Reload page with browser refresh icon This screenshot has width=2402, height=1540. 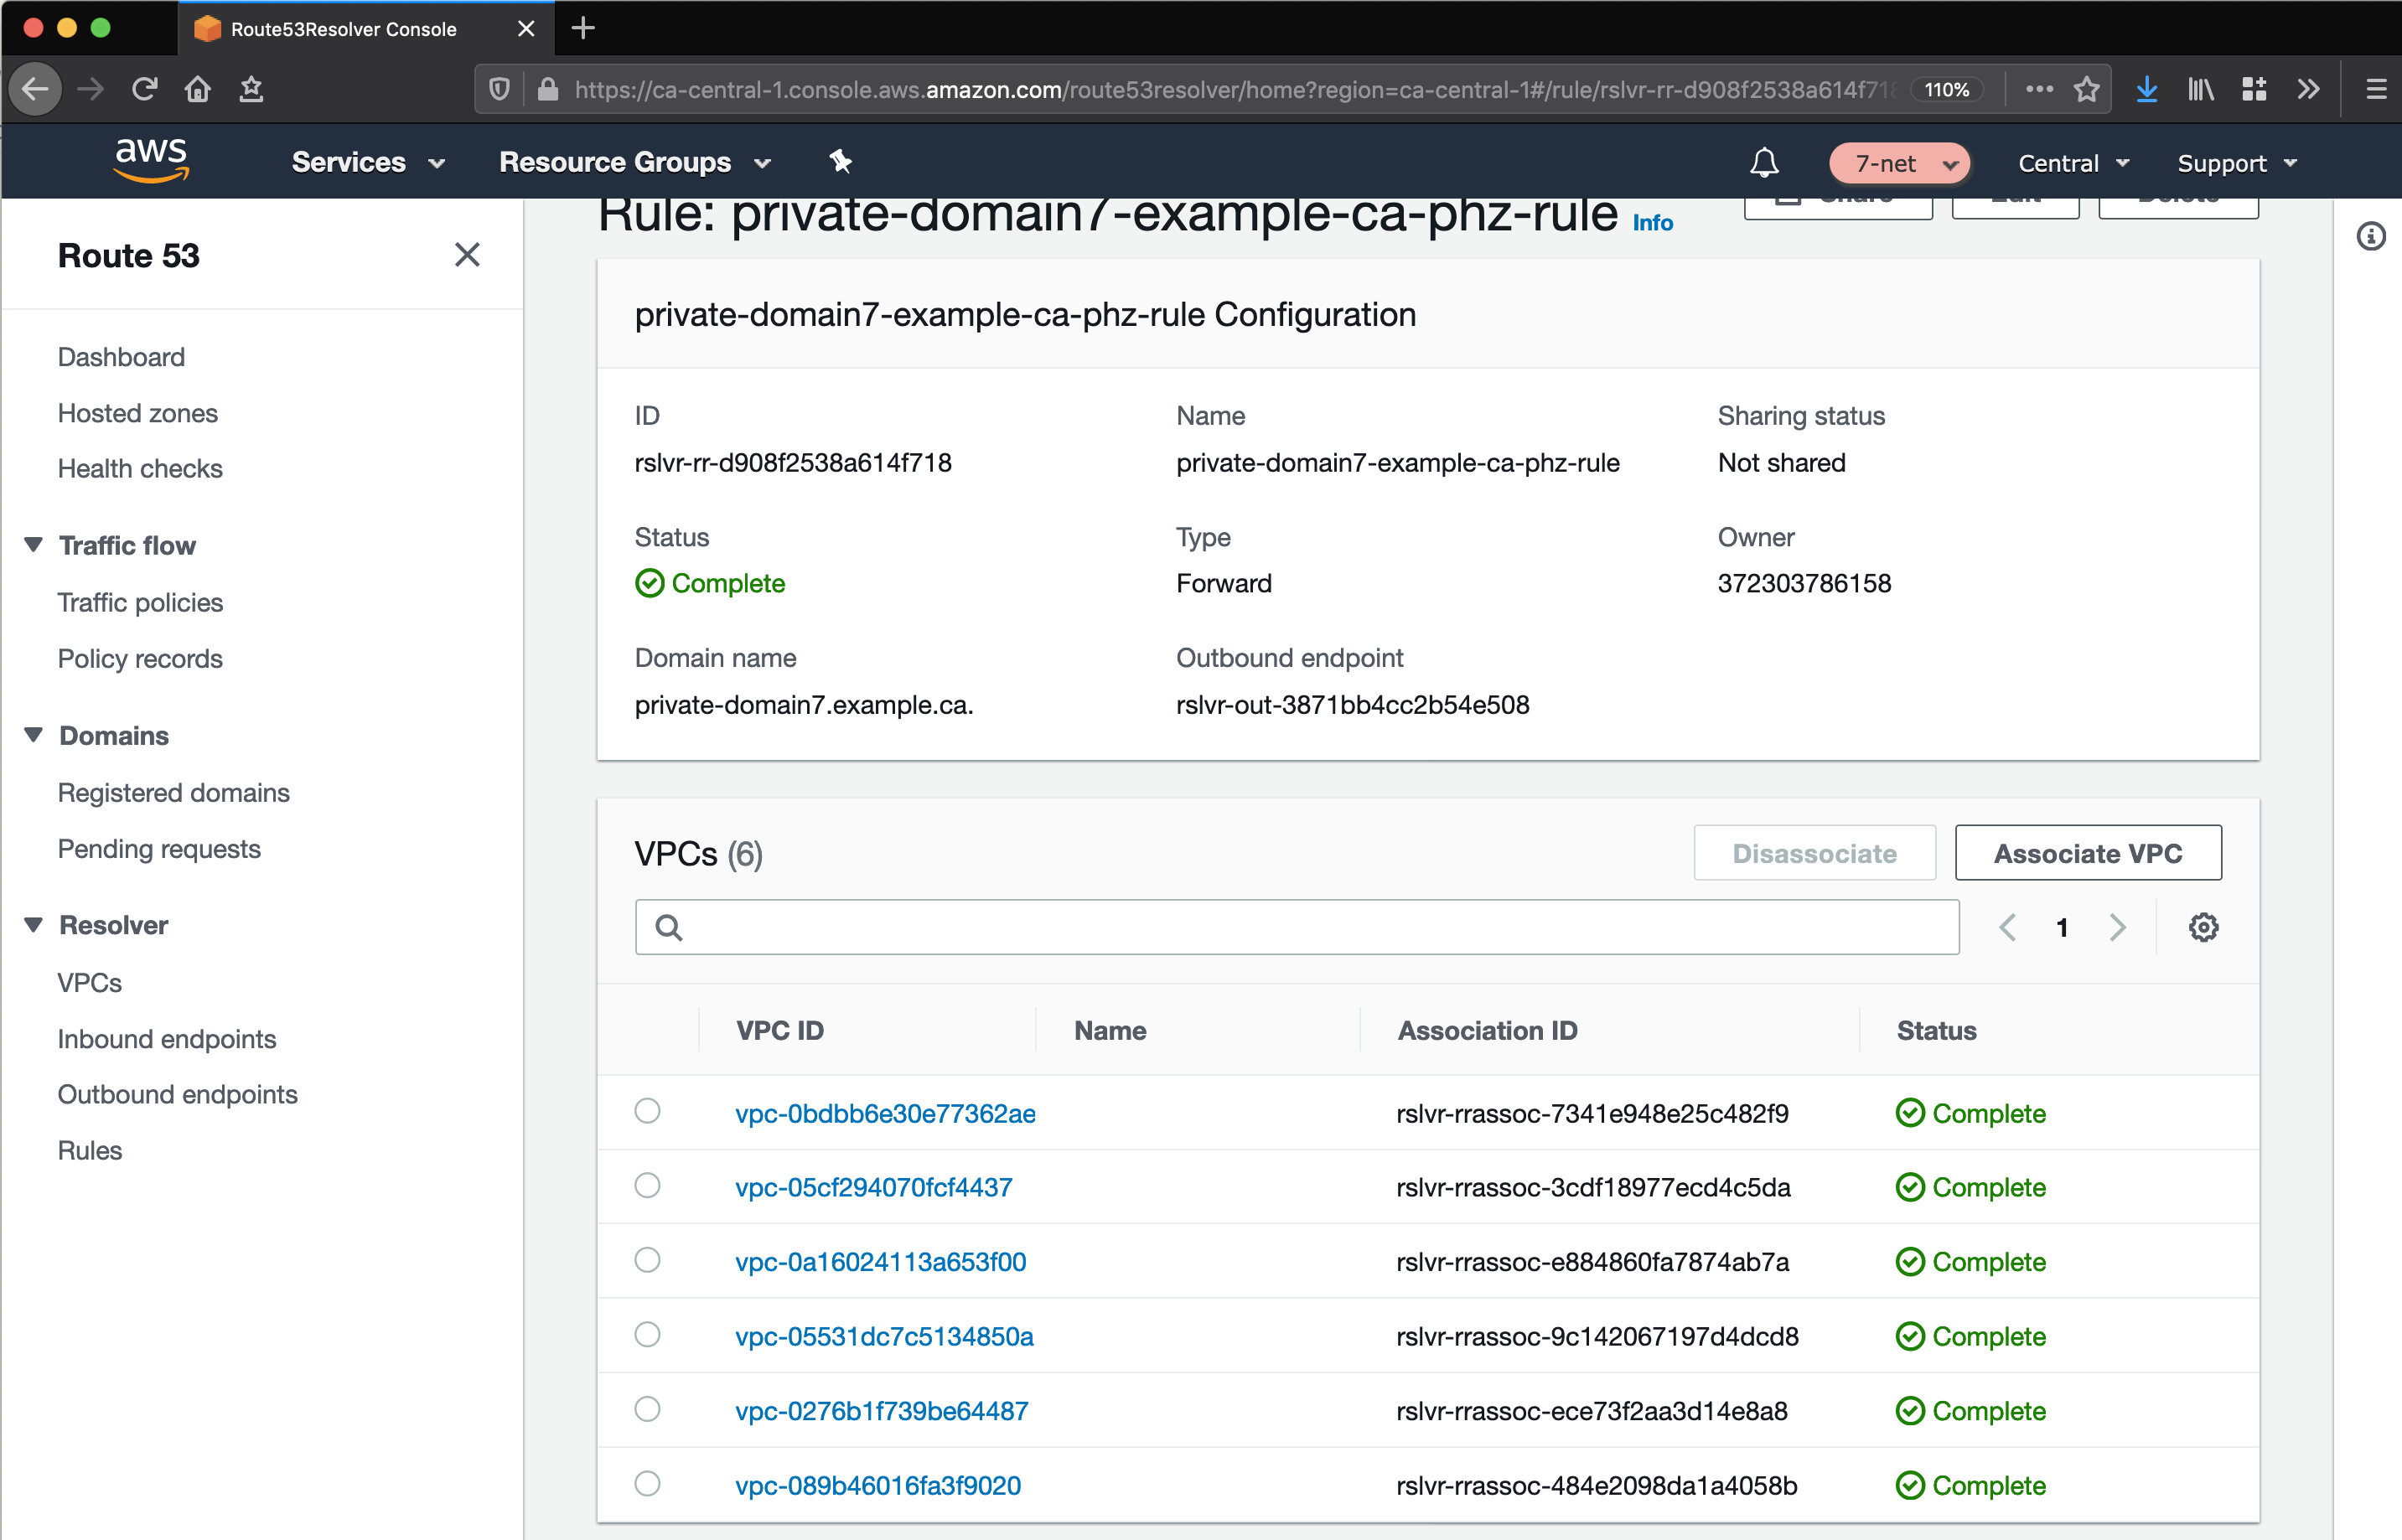145,89
